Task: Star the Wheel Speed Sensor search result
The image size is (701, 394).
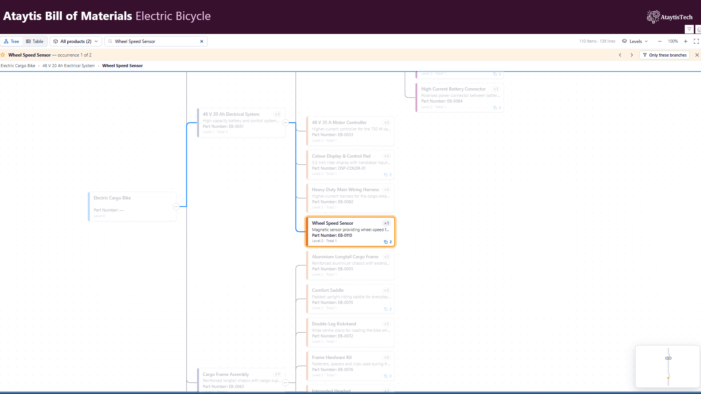Action: pos(3,55)
